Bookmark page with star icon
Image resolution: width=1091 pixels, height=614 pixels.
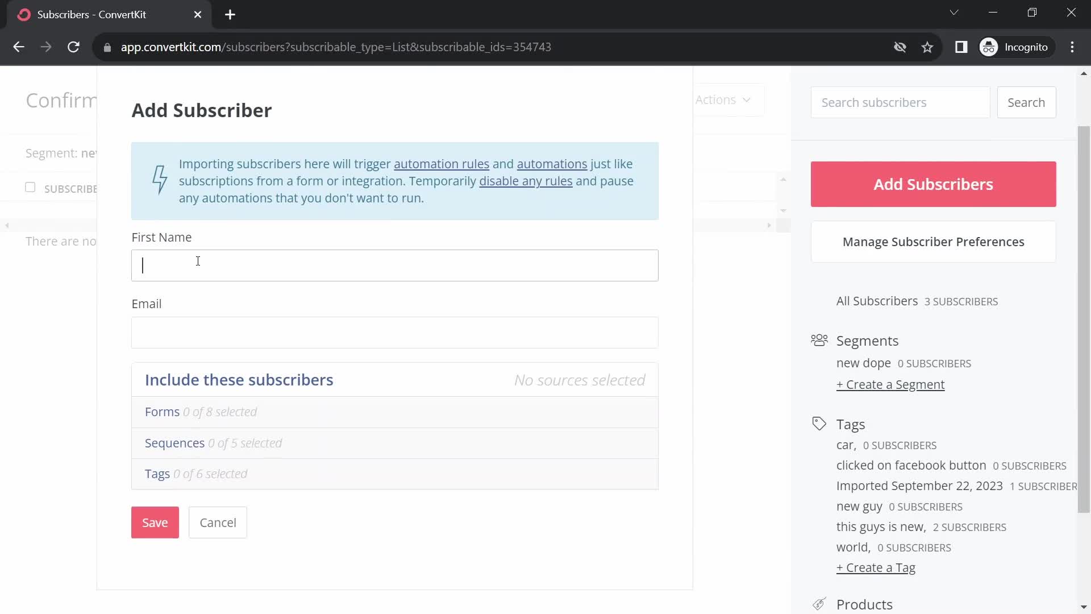[x=927, y=47]
